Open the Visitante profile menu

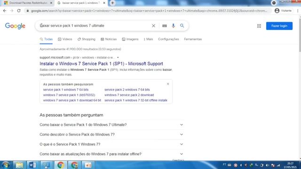(283, 11)
